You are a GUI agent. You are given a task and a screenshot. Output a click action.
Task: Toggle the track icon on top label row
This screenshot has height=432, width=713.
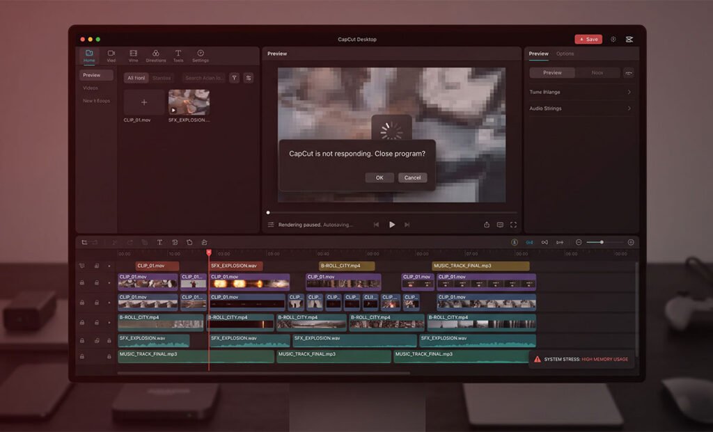click(82, 266)
